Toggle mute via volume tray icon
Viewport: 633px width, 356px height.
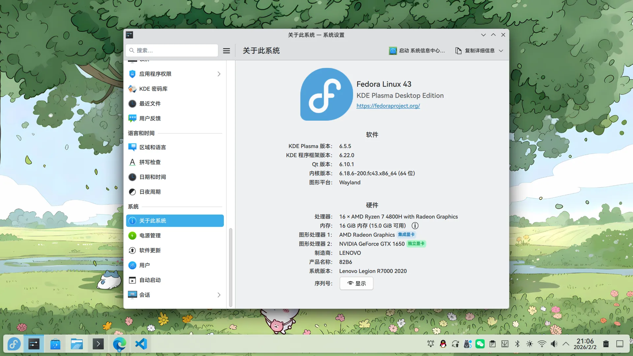tap(554, 344)
